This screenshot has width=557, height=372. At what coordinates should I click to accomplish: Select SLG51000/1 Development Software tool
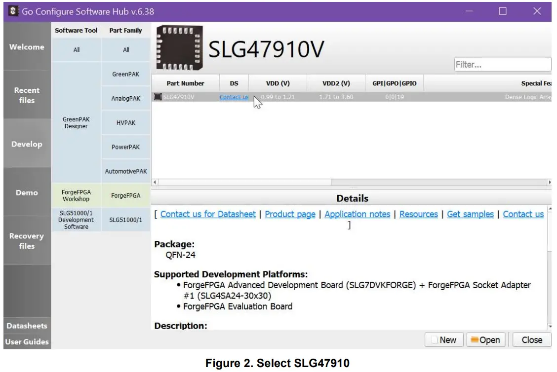[x=77, y=220]
